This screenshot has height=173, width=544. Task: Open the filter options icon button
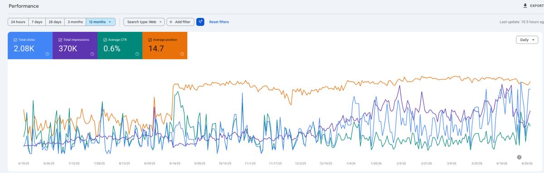click(200, 22)
